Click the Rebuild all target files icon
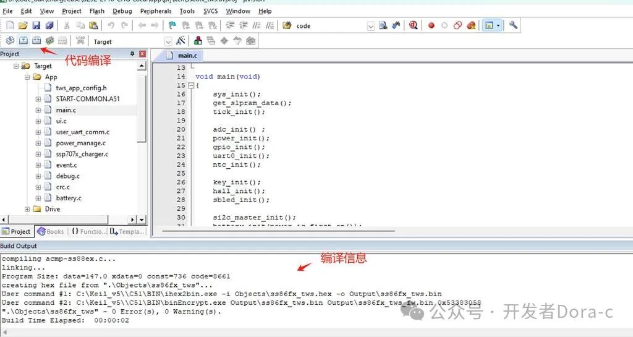 point(36,41)
